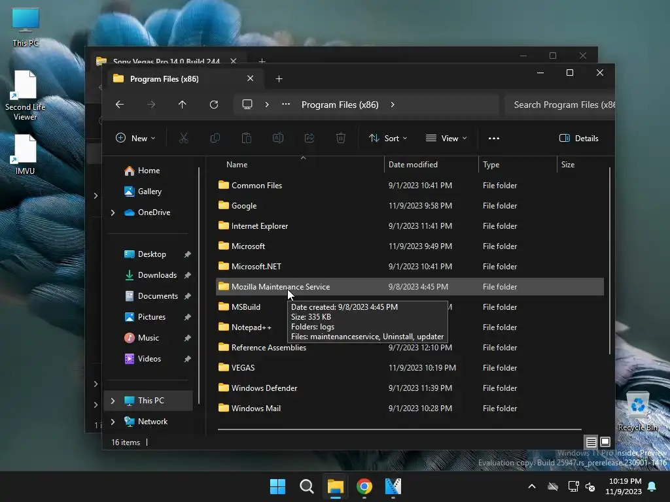Click the address bar ellipsis for hidden path
Screen dimensions: 670x502
[x=286, y=105]
